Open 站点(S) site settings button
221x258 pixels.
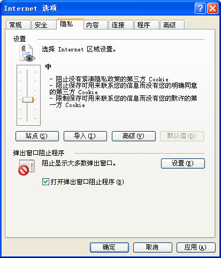pyautogui.click(x=37, y=136)
